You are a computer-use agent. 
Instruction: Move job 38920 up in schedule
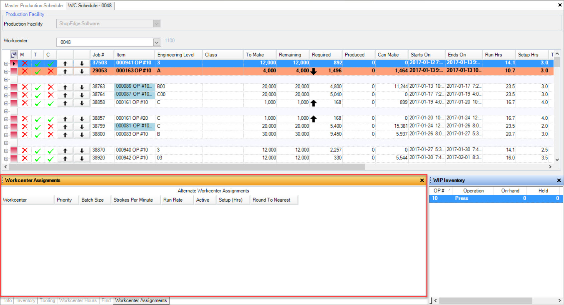(65, 159)
